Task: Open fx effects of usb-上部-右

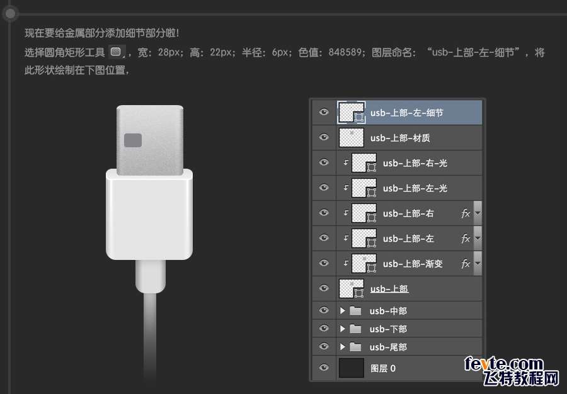Action: [466, 213]
